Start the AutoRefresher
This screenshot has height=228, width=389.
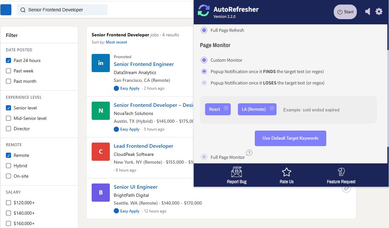(x=345, y=12)
